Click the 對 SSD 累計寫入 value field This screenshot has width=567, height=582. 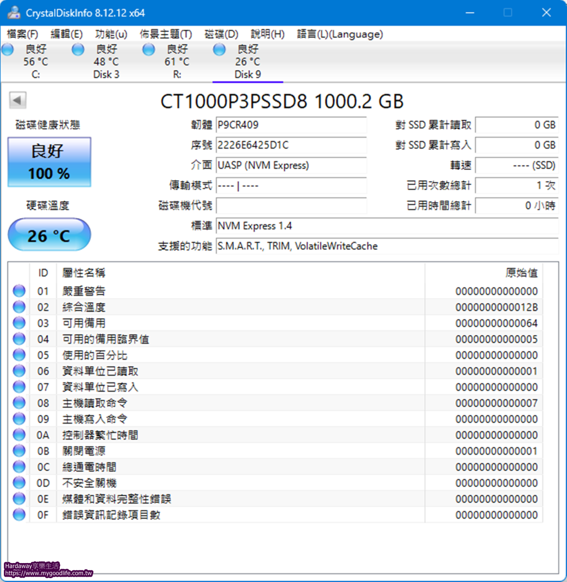(517, 145)
